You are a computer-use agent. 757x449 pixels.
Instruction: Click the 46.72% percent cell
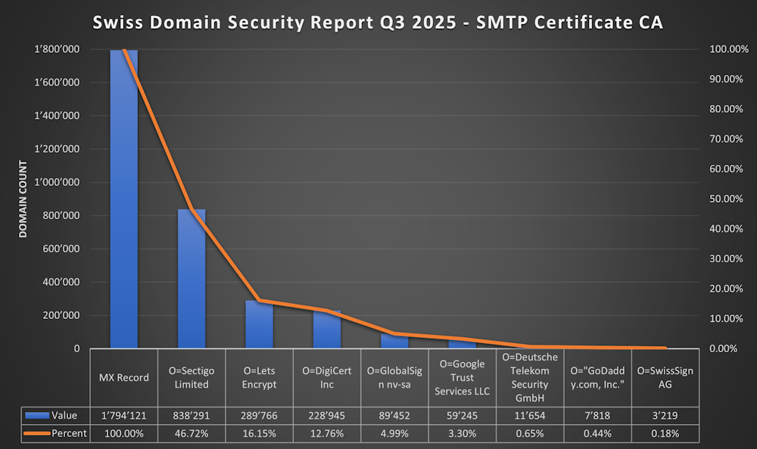pyautogui.click(x=192, y=433)
